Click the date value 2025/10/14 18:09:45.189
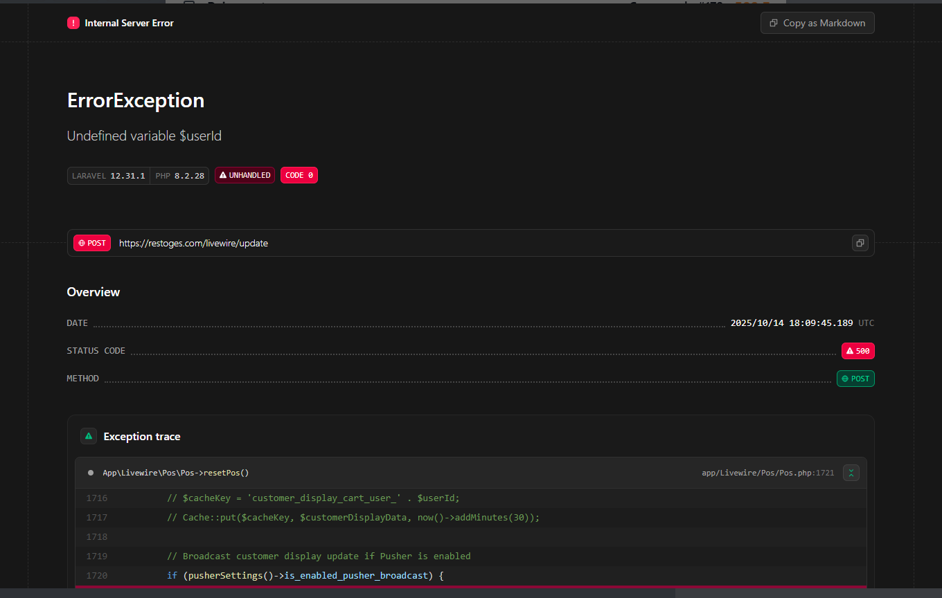The height and width of the screenshot is (598, 942). (x=792, y=323)
